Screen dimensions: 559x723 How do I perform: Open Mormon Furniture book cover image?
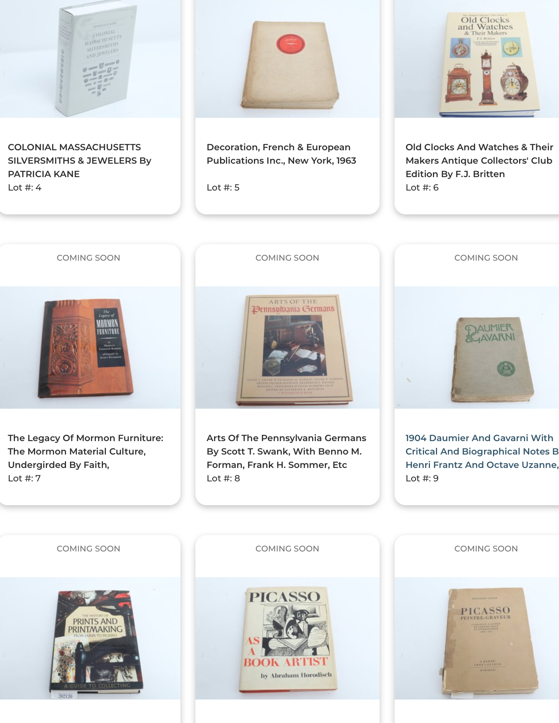[90, 347]
